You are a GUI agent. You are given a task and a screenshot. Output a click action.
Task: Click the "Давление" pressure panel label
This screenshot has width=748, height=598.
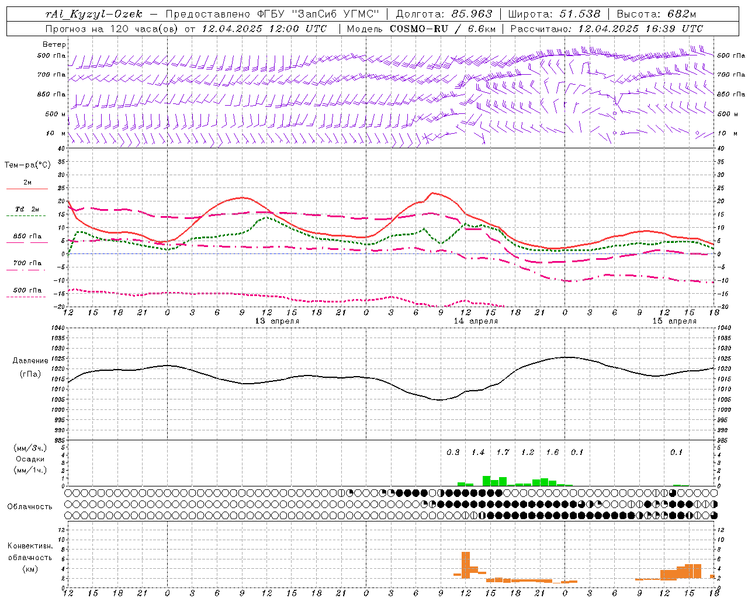point(30,361)
